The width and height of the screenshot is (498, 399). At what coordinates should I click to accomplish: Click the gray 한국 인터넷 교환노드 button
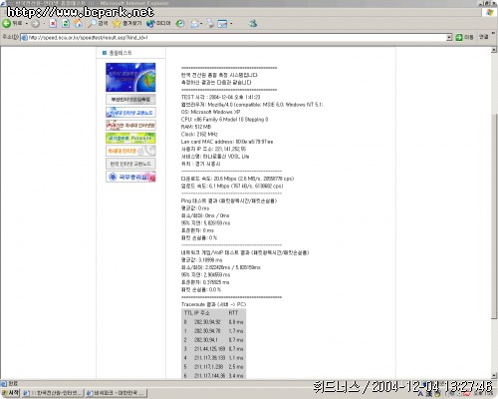(x=130, y=164)
